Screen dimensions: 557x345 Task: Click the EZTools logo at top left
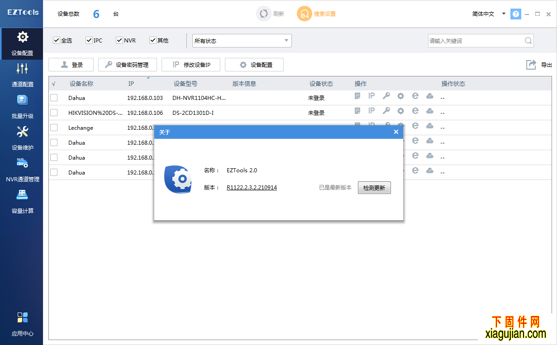pos(23,12)
